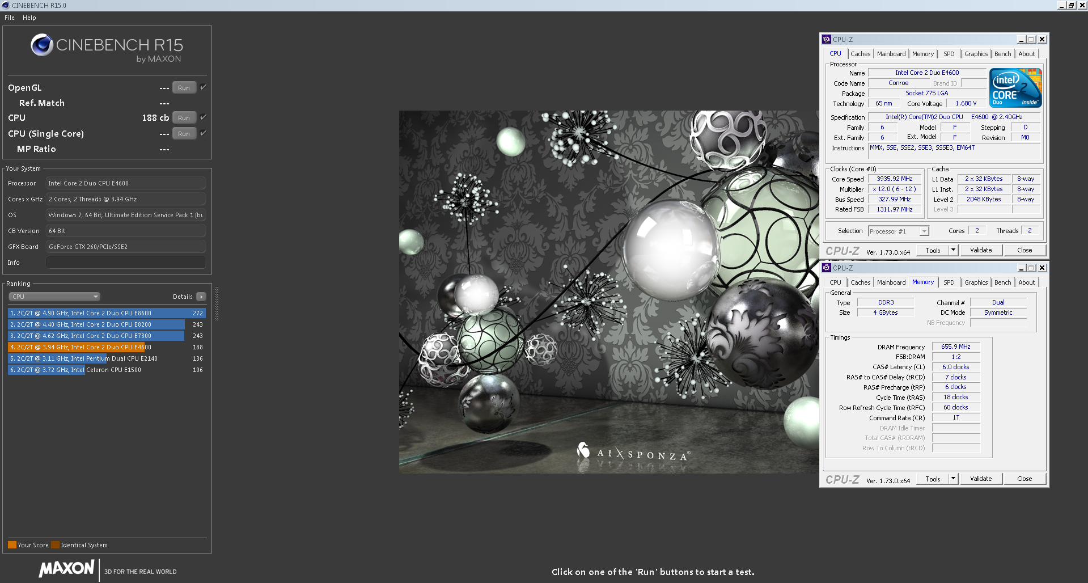Select SPD tab in upper CPU-Z window
Screen dimensions: 1088x583
(x=949, y=54)
